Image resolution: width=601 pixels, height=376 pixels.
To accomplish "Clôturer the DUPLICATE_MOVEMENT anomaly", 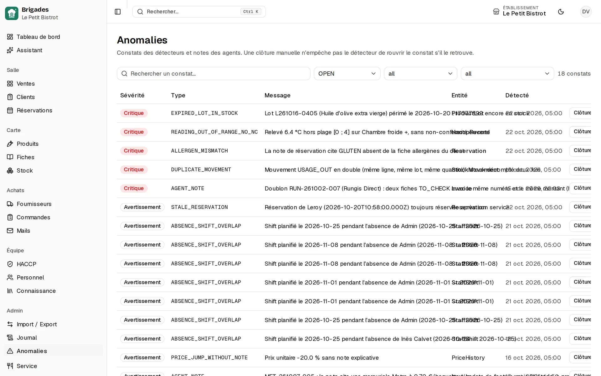I will [x=580, y=170].
